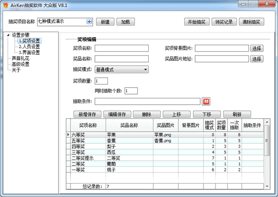This screenshot has height=197, width=278.
Task: Select 声音礼花 in the sidebar
Action: pyautogui.click(x=20, y=58)
